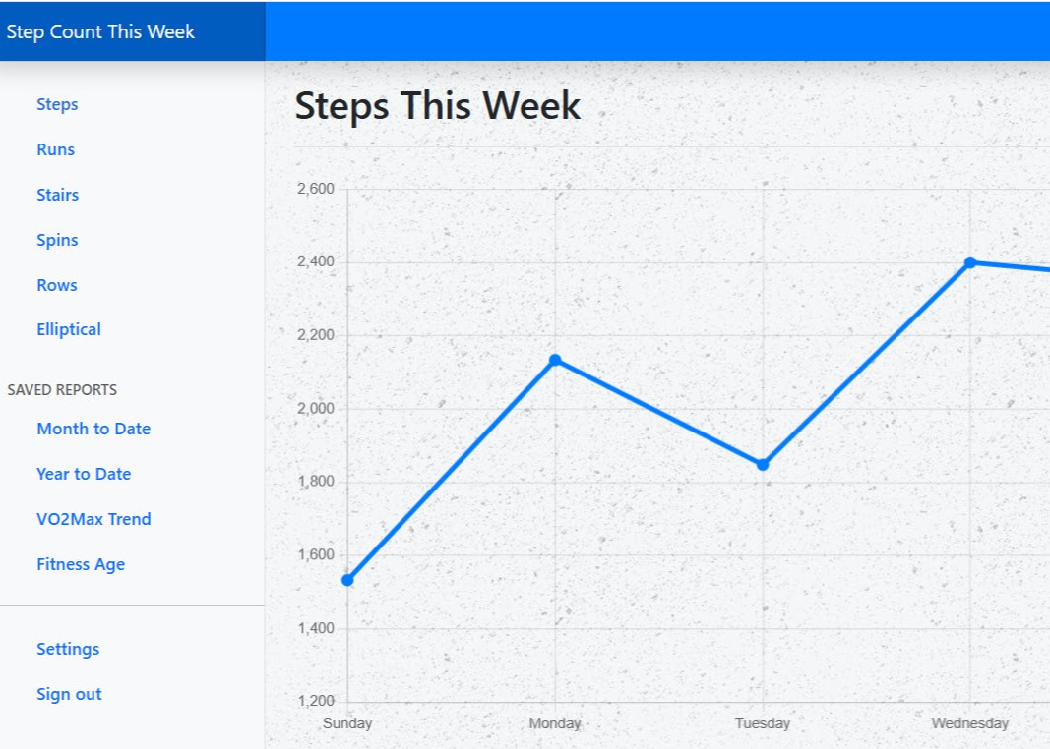1050x749 pixels.
Task: Click the Step Count This Week brand title
Action: (100, 31)
